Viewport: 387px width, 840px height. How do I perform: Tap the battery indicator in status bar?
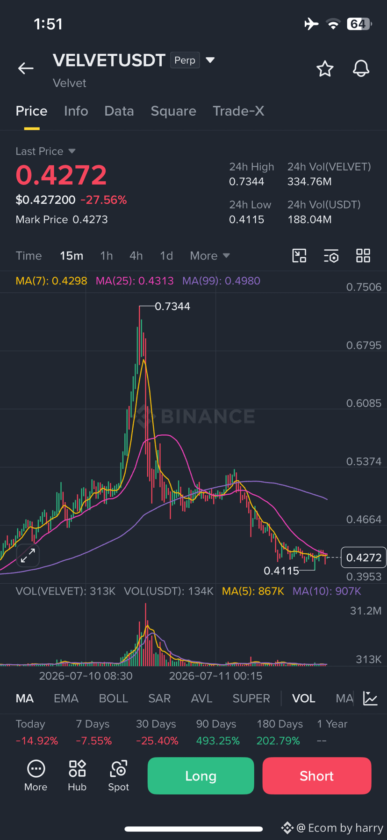pyautogui.click(x=359, y=24)
